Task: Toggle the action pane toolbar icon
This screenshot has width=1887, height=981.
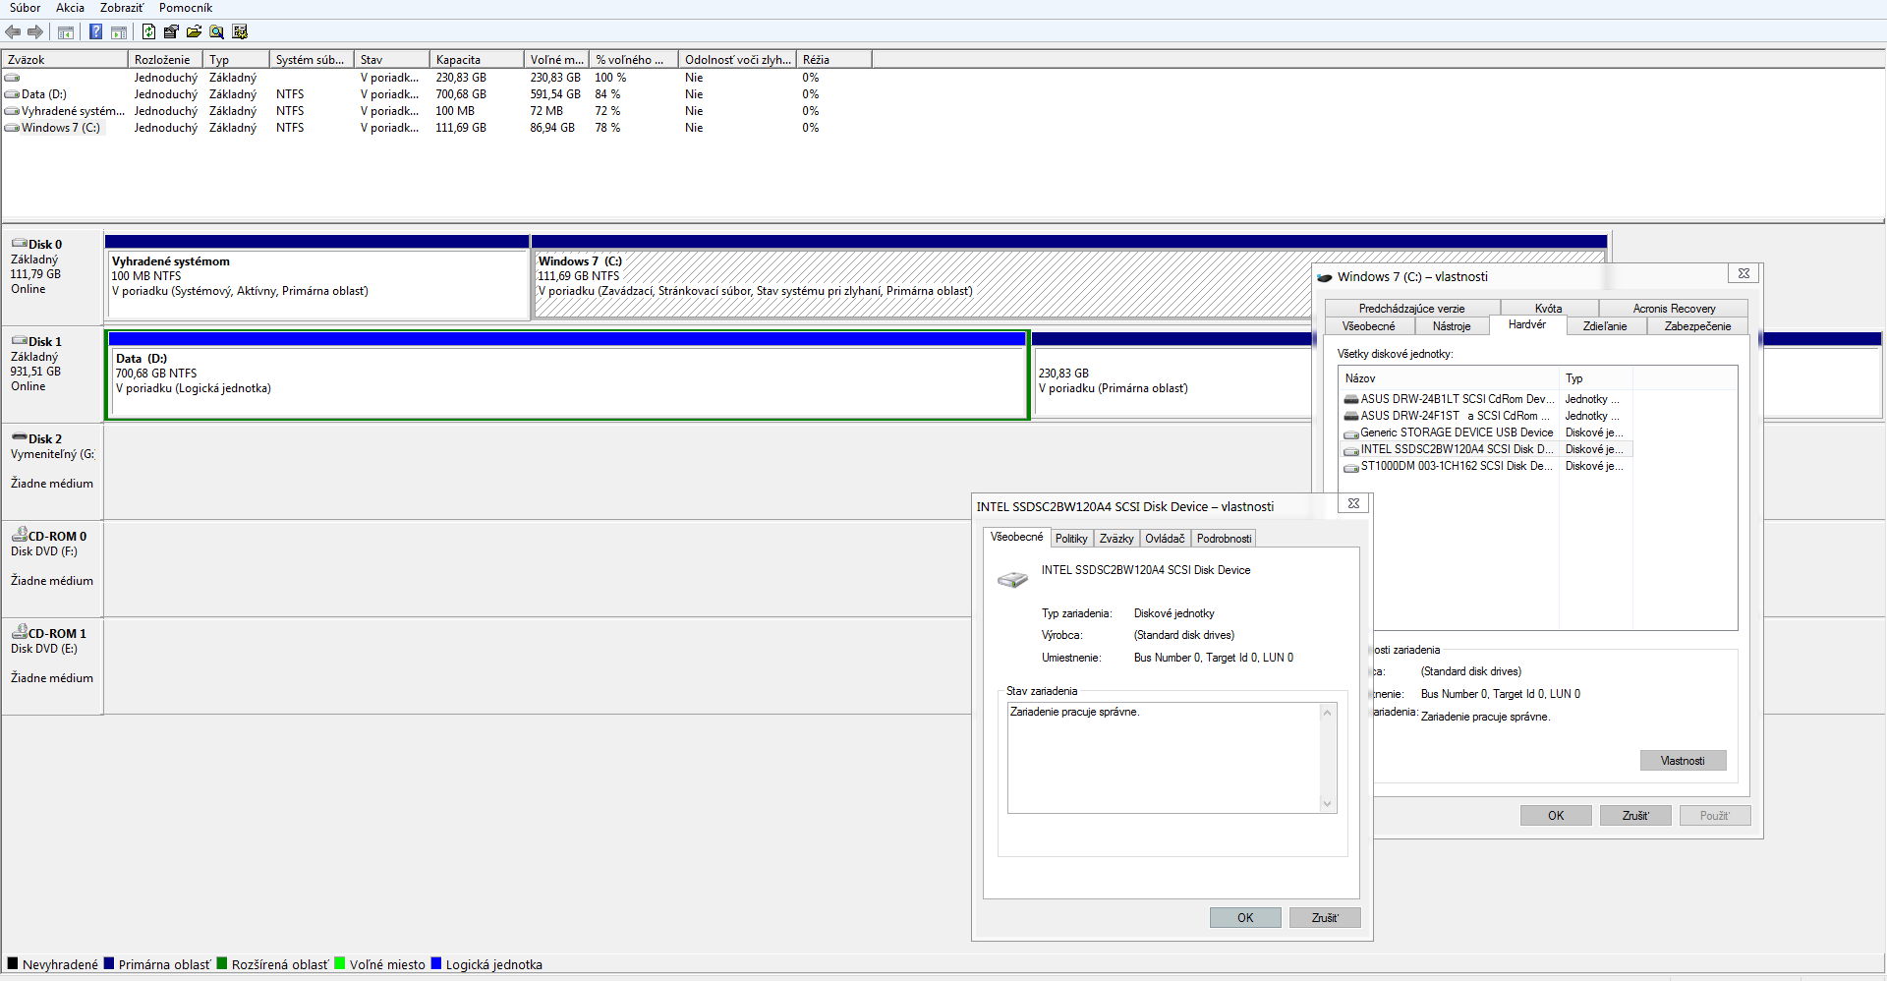Action: click(x=118, y=32)
